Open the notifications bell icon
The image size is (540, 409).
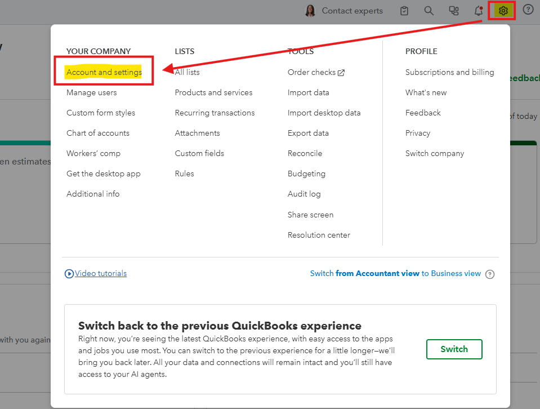coord(478,11)
